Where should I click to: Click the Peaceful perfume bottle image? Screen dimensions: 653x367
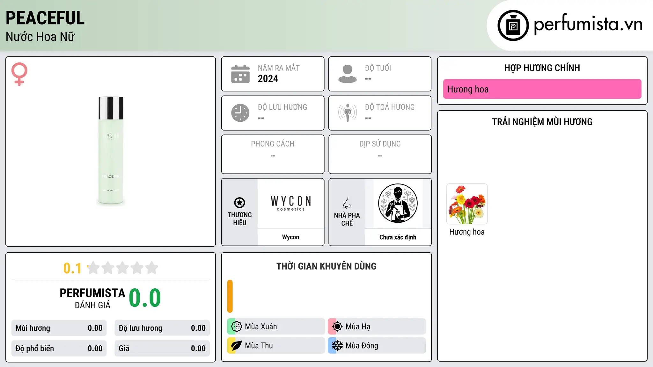click(111, 150)
